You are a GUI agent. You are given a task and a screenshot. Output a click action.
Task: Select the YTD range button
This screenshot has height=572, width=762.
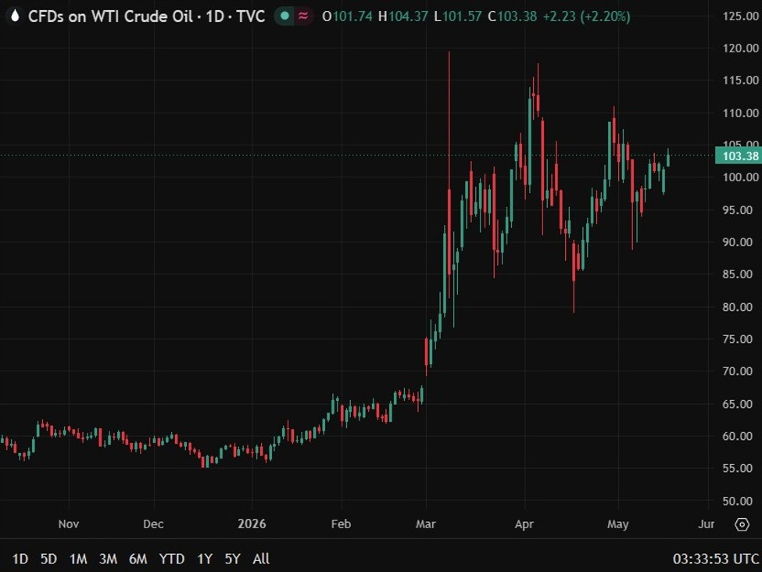click(x=172, y=559)
